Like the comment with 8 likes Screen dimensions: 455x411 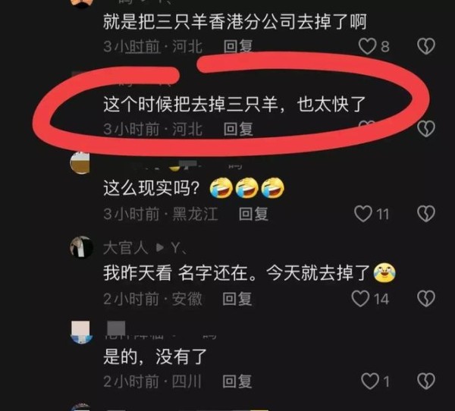point(367,46)
